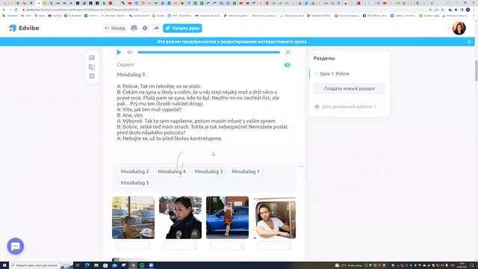Click the answer box under blue car photo
Viewport: 478px width, 269px height.
pyautogui.click(x=226, y=246)
